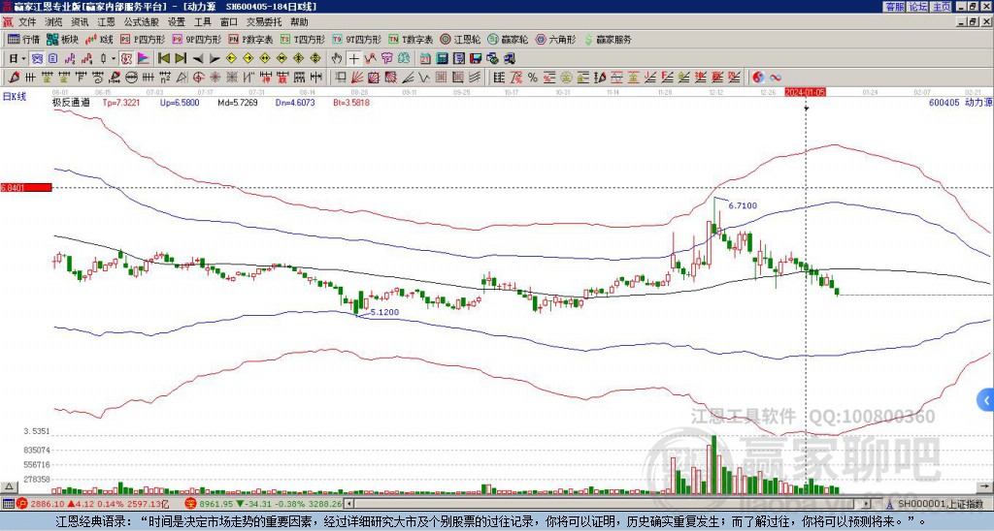Select the hand pan tool

pyautogui.click(x=337, y=59)
